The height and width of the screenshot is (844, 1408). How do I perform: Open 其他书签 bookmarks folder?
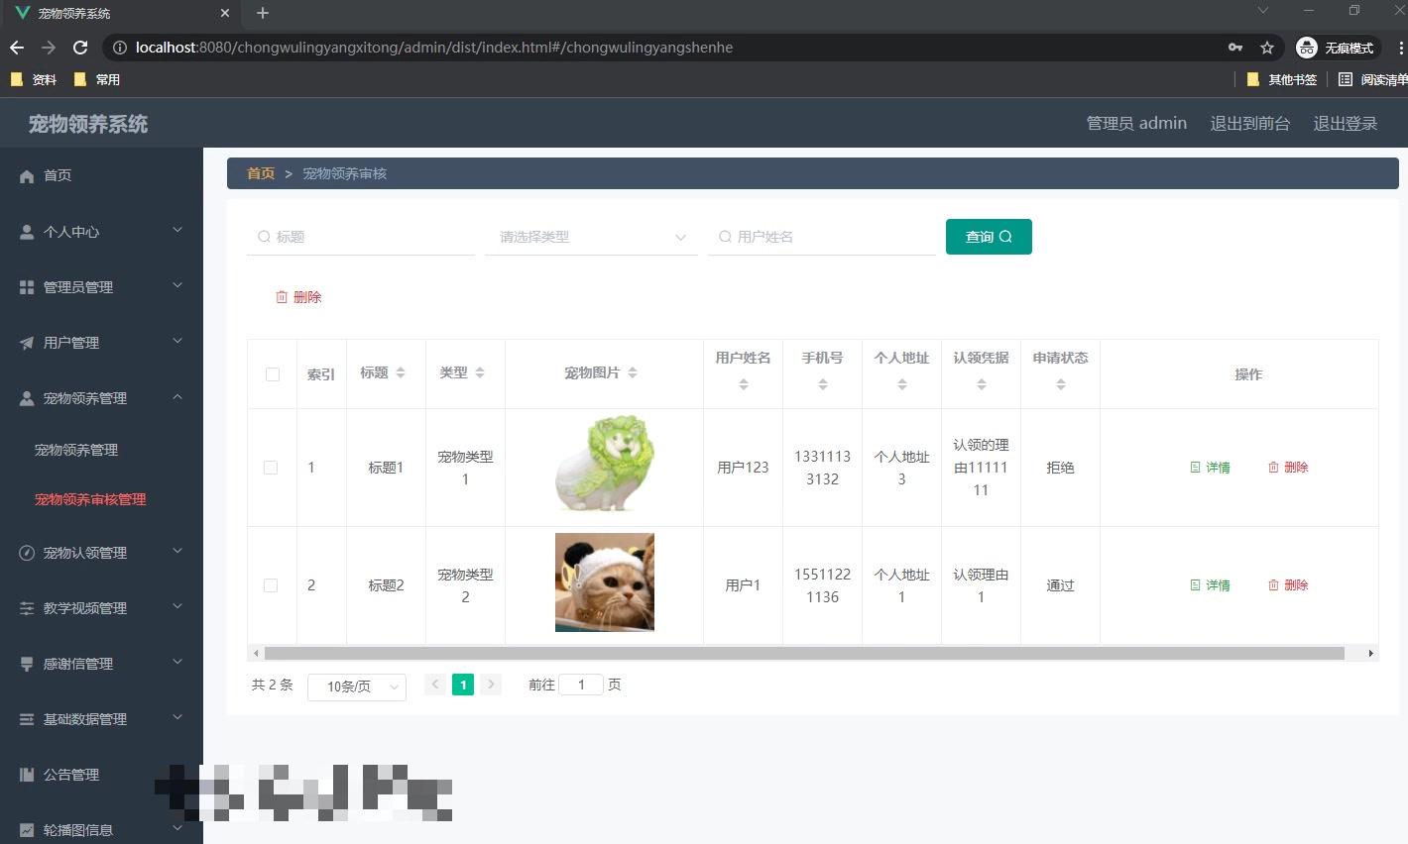click(1282, 79)
